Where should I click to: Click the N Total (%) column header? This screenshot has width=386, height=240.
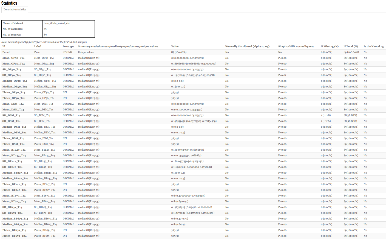click(x=351, y=46)
